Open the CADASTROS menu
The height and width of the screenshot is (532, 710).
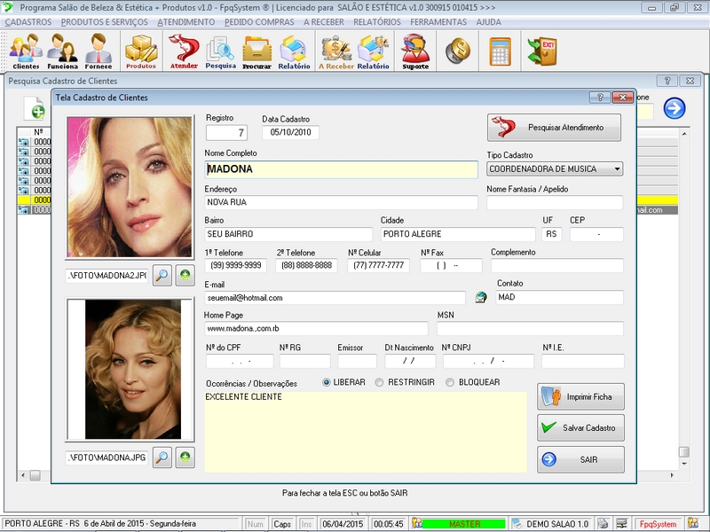click(x=28, y=21)
